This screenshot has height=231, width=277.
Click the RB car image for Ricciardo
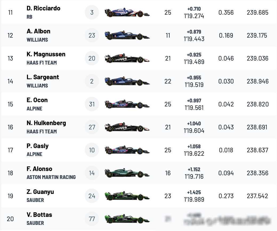127,13
